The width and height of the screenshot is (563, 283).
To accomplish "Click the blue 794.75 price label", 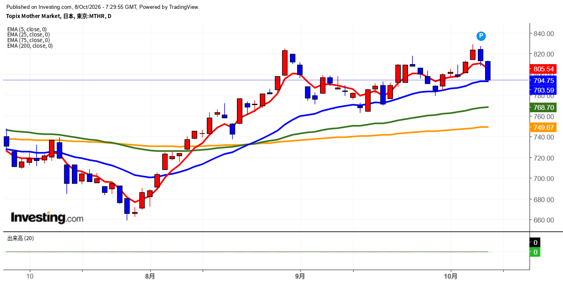I will [543, 80].
